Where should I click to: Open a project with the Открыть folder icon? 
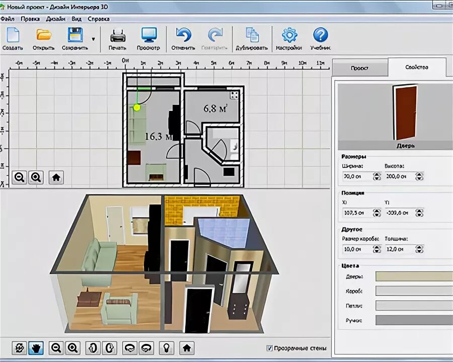44,35
